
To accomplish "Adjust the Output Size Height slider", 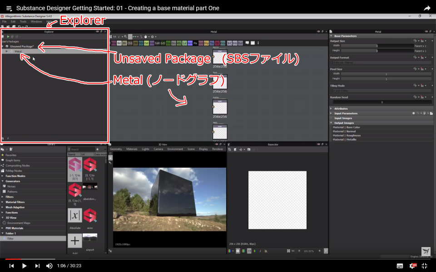I will click(377, 51).
